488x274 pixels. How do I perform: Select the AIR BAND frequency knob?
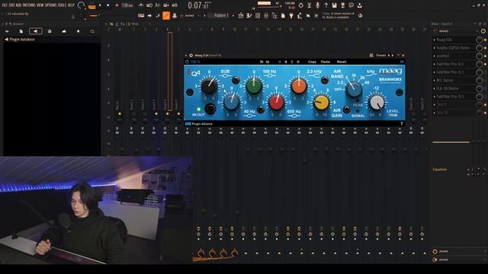[354, 89]
